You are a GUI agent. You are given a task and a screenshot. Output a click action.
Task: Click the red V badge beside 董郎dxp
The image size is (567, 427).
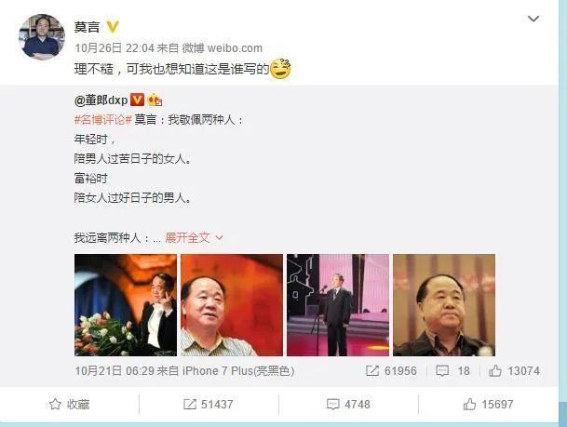pyautogui.click(x=137, y=100)
